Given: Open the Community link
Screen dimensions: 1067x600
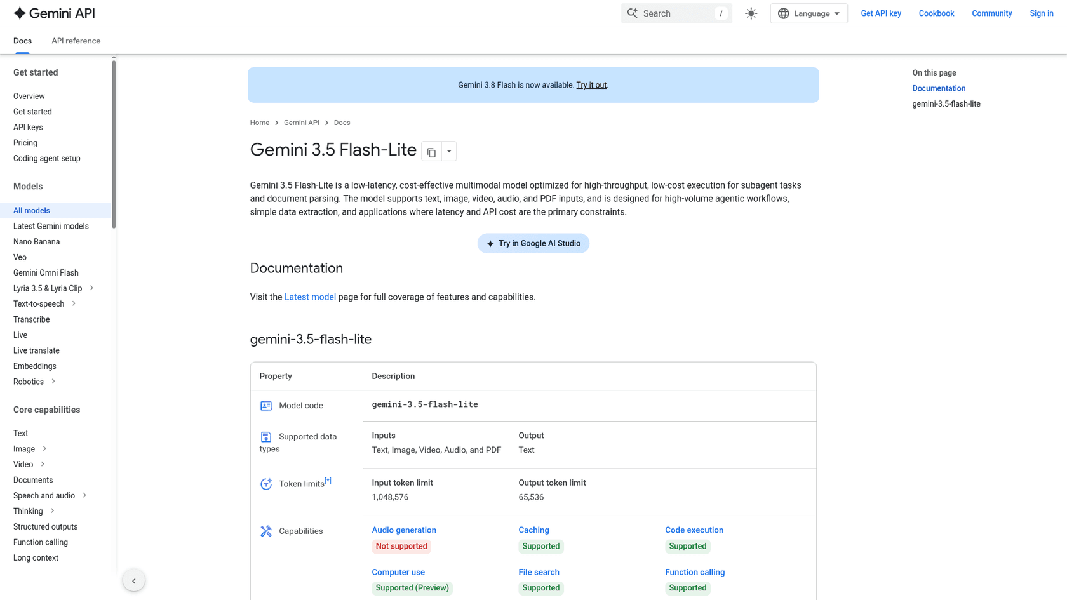Looking at the screenshot, I should [x=991, y=13].
